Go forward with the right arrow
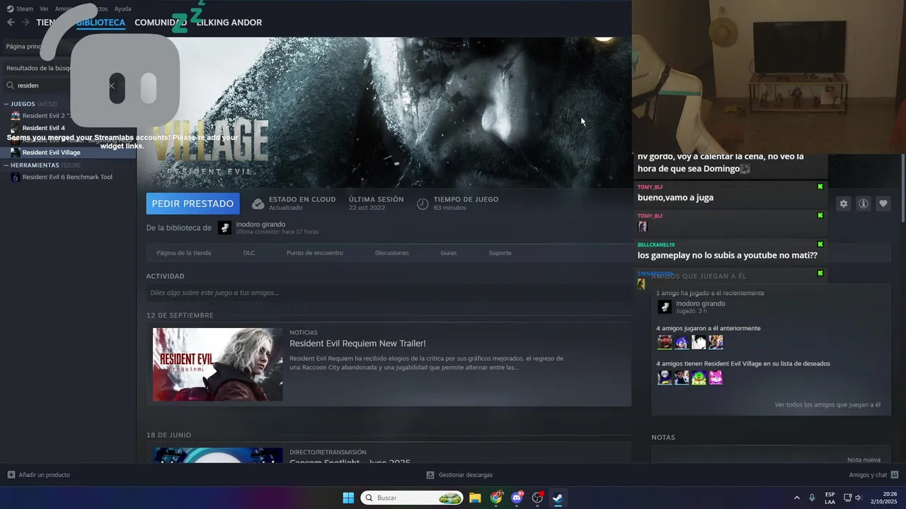The image size is (906, 509). click(25, 23)
